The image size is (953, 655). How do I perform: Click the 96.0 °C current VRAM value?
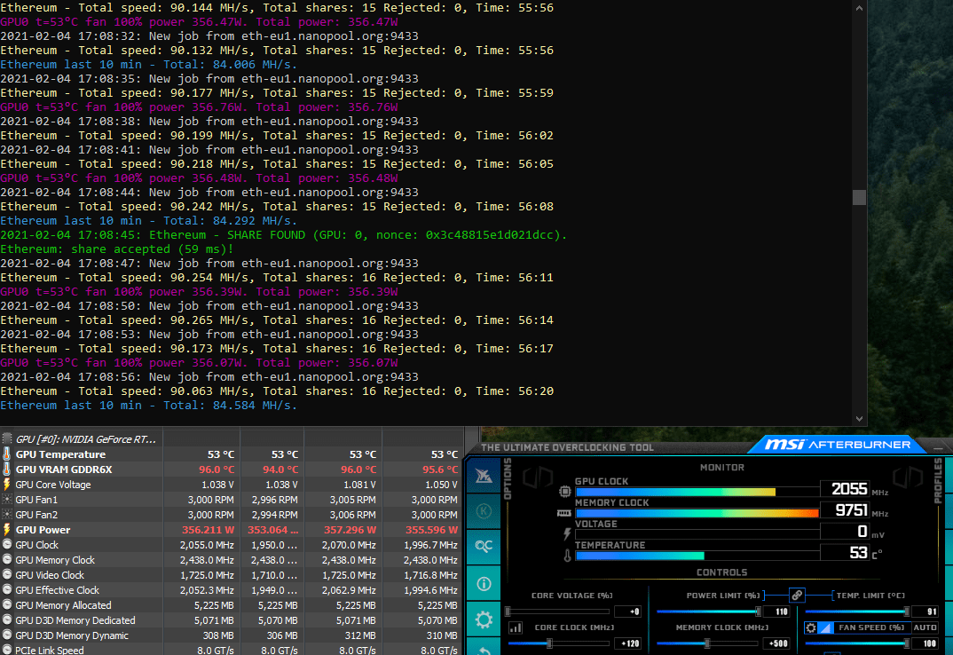(217, 470)
